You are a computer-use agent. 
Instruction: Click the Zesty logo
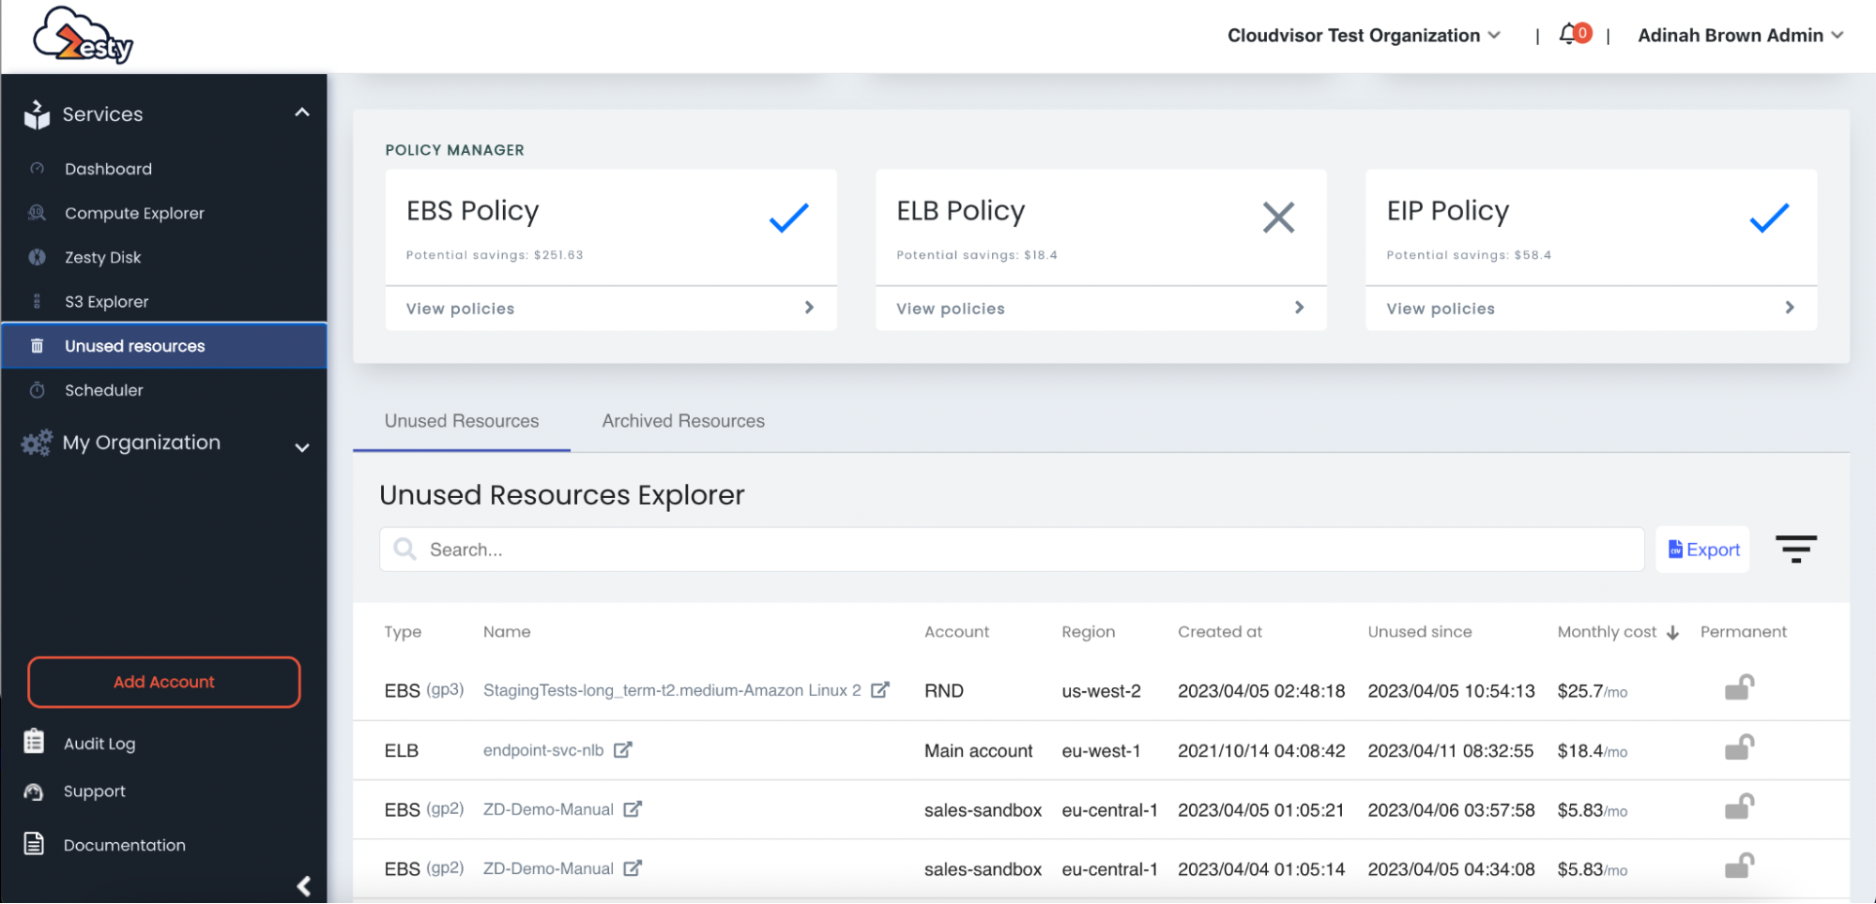tap(83, 36)
